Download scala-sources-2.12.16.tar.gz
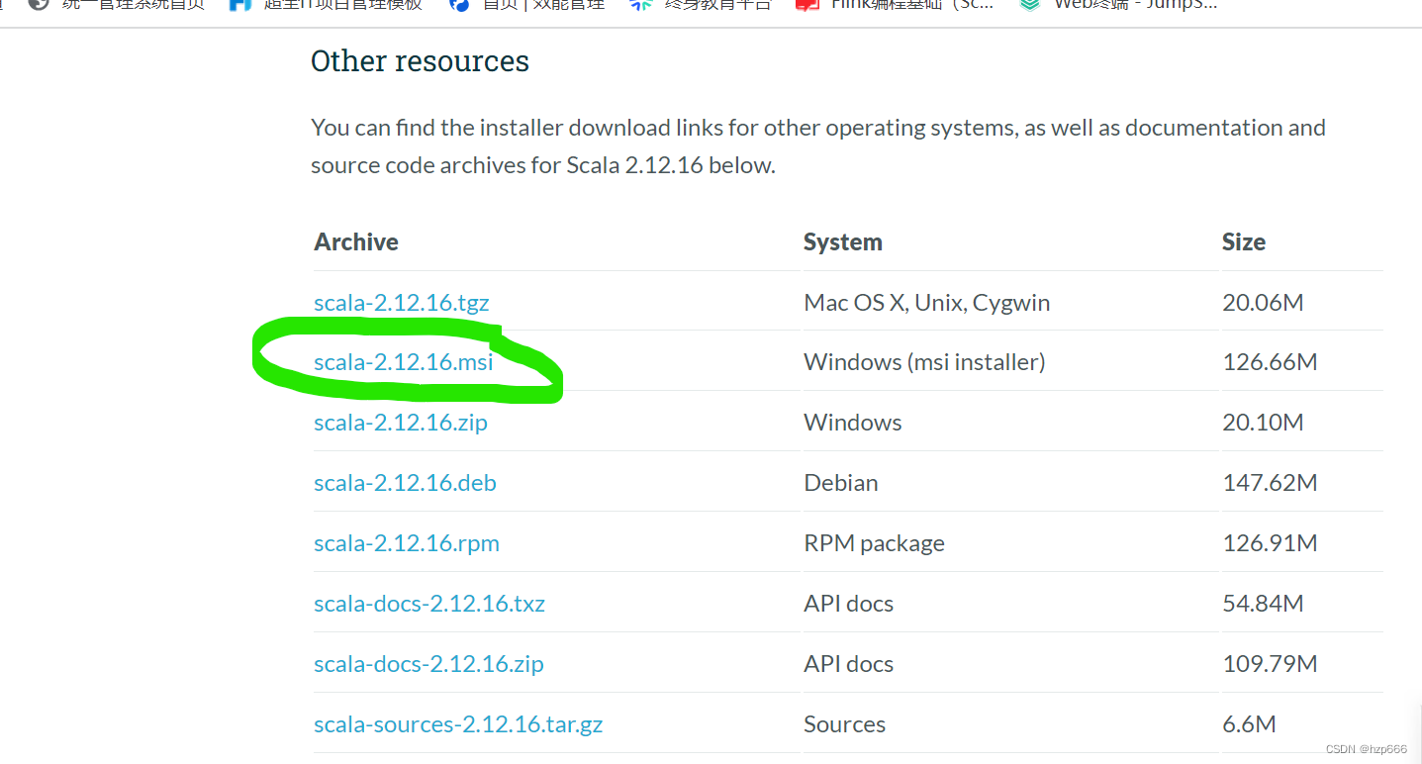This screenshot has width=1422, height=764. [458, 724]
